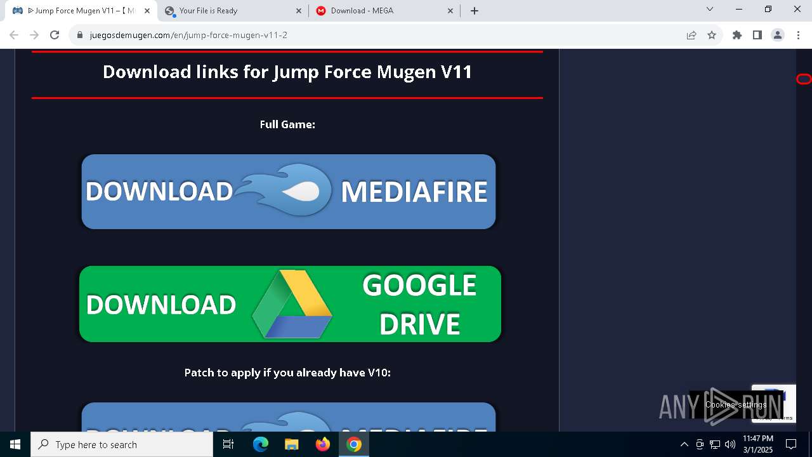Go forward to the next page
This screenshot has width=812, height=457.
[34, 35]
